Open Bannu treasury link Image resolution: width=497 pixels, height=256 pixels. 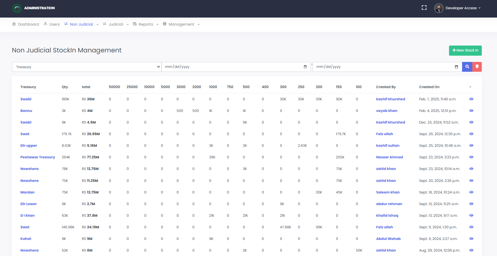coord(26,111)
